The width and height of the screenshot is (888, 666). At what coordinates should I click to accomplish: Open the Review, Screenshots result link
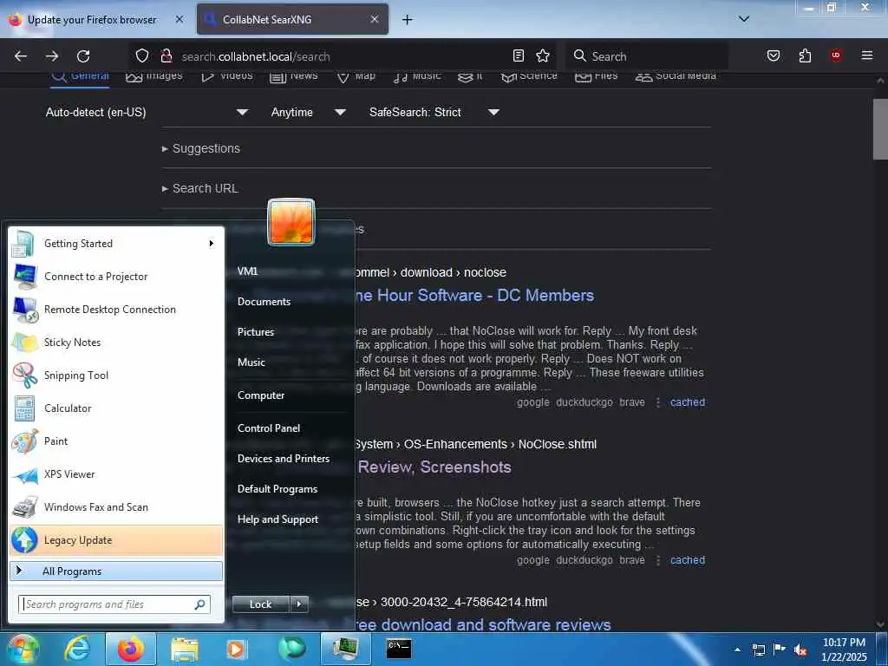click(434, 467)
